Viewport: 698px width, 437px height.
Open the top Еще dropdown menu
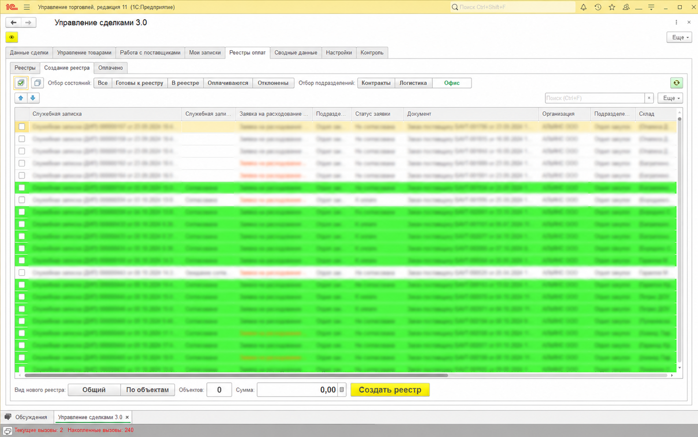(x=680, y=37)
